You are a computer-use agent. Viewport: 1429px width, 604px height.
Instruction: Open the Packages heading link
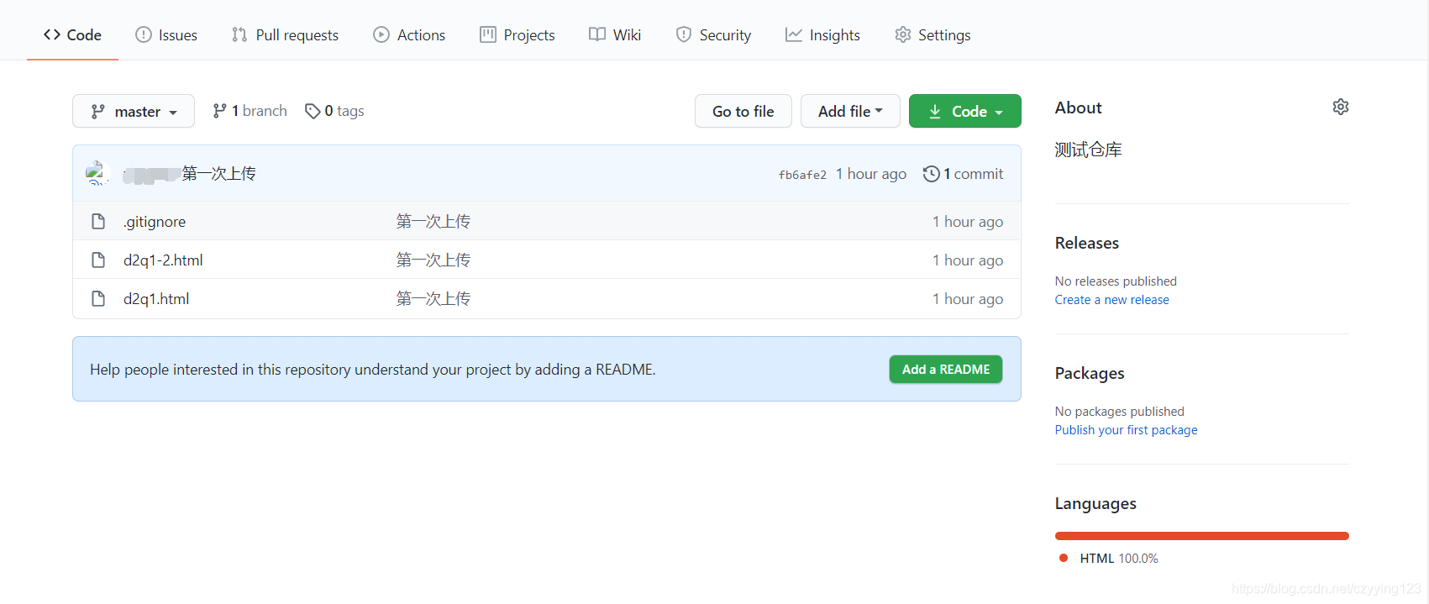(1090, 373)
